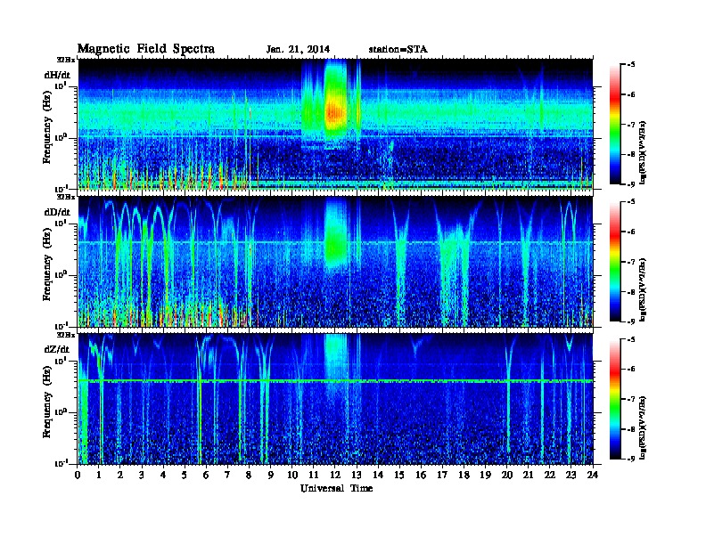Click the "32Hz" label atop dH/dt panel

coord(66,60)
